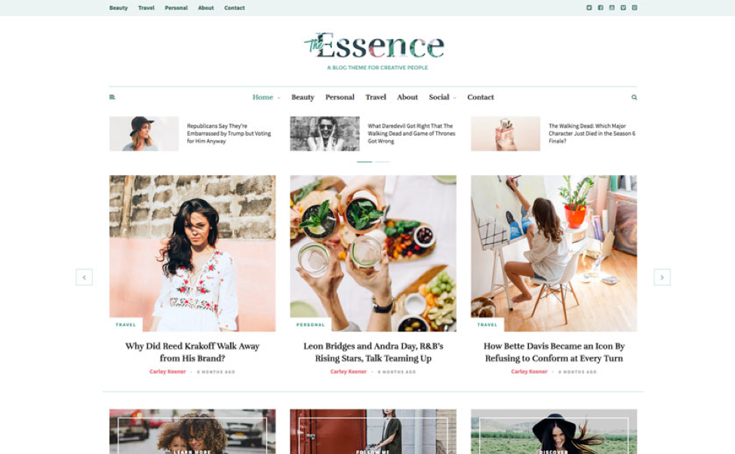The height and width of the screenshot is (454, 735).
Task: Open the Daredevil Walking Dead headline
Action: click(411, 133)
